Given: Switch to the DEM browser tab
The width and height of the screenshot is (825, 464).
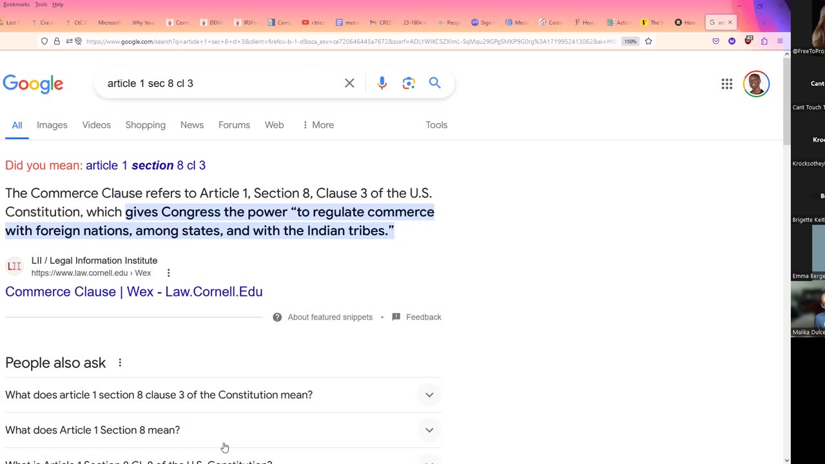Looking at the screenshot, I should point(212,23).
